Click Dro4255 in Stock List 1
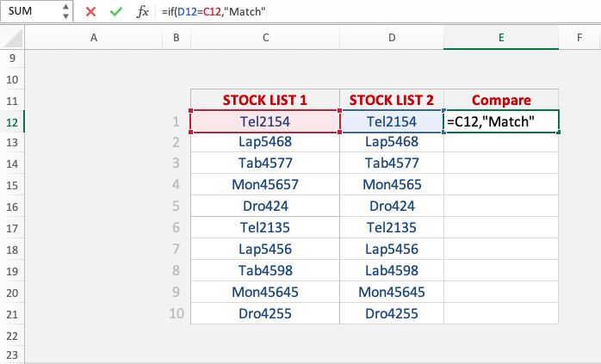 click(265, 313)
